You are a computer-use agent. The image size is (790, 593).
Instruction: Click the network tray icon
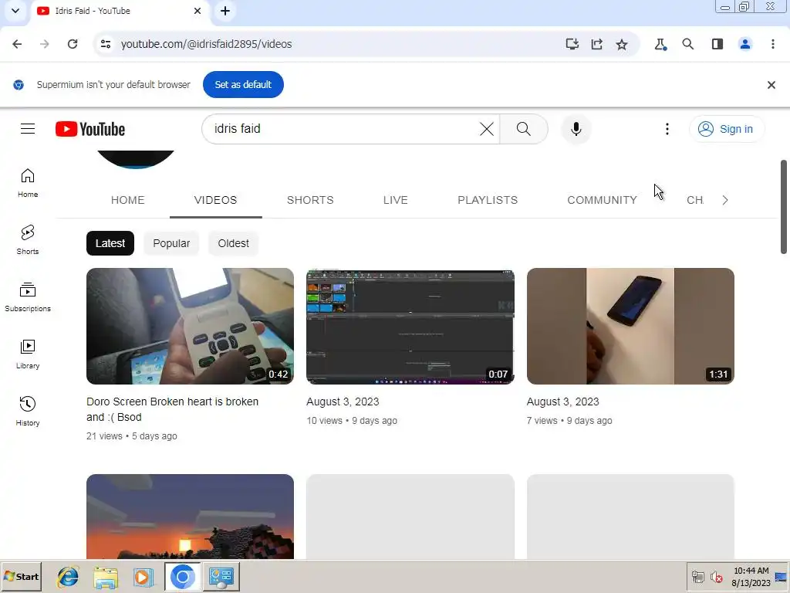[x=697, y=577]
